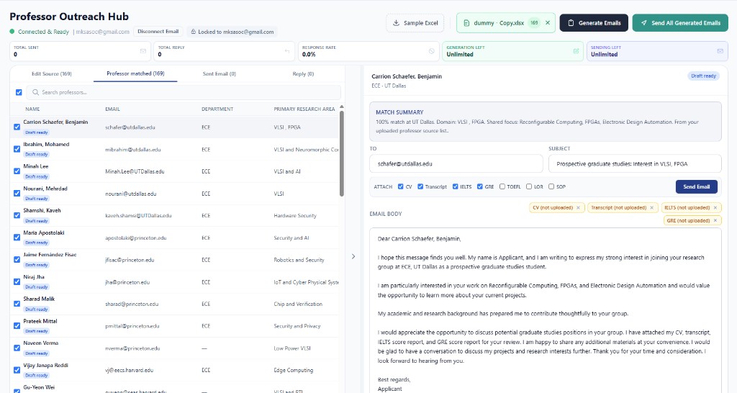
Task: Click Generate Emails button
Action: click(594, 23)
